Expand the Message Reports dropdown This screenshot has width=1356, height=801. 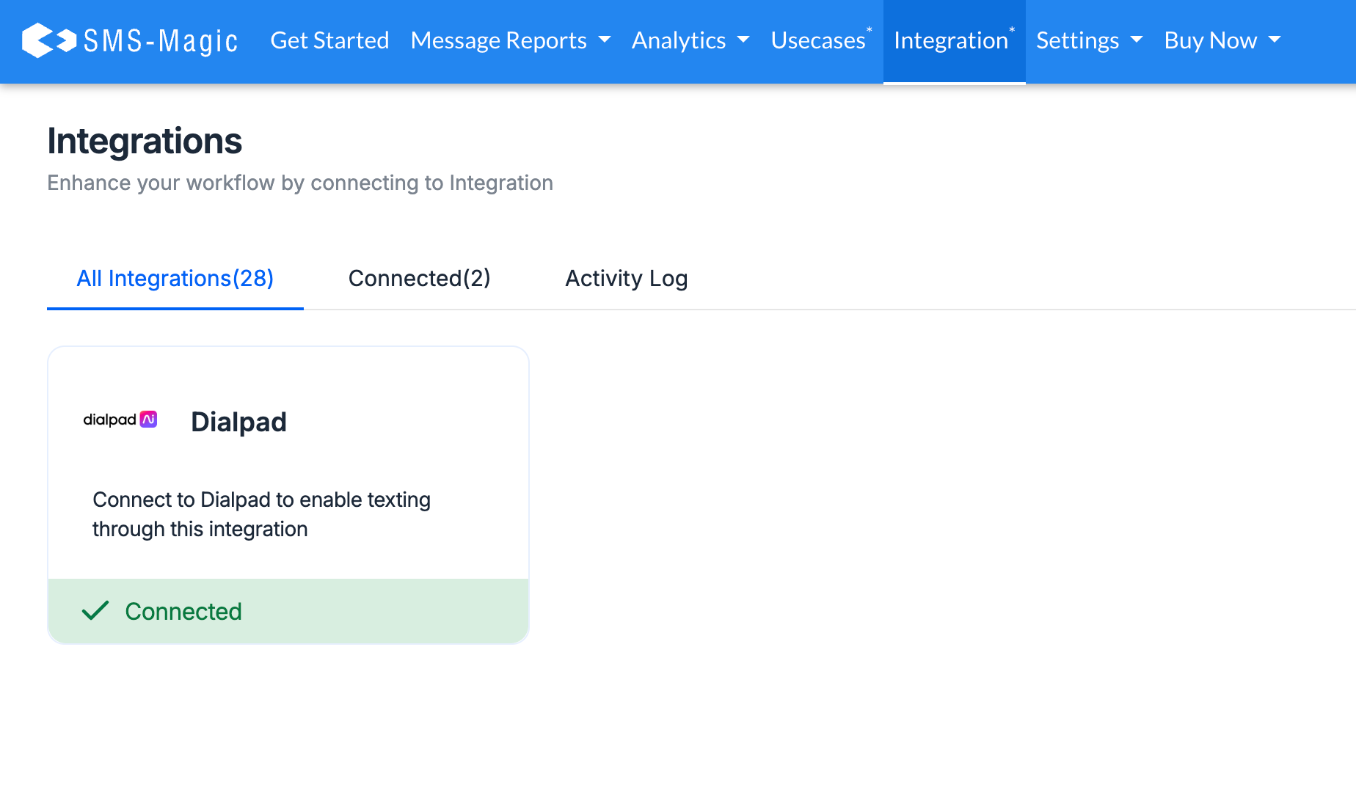click(x=511, y=40)
